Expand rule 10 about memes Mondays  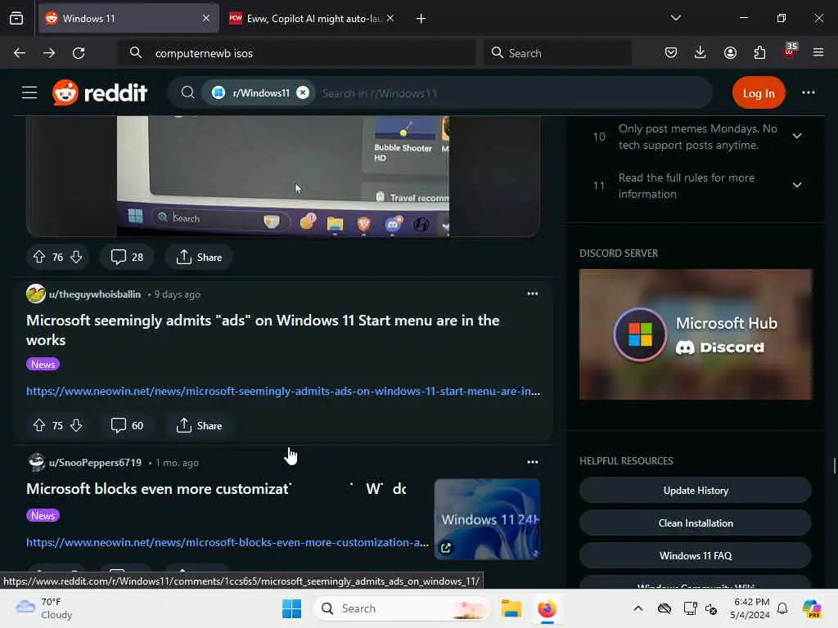coord(796,137)
